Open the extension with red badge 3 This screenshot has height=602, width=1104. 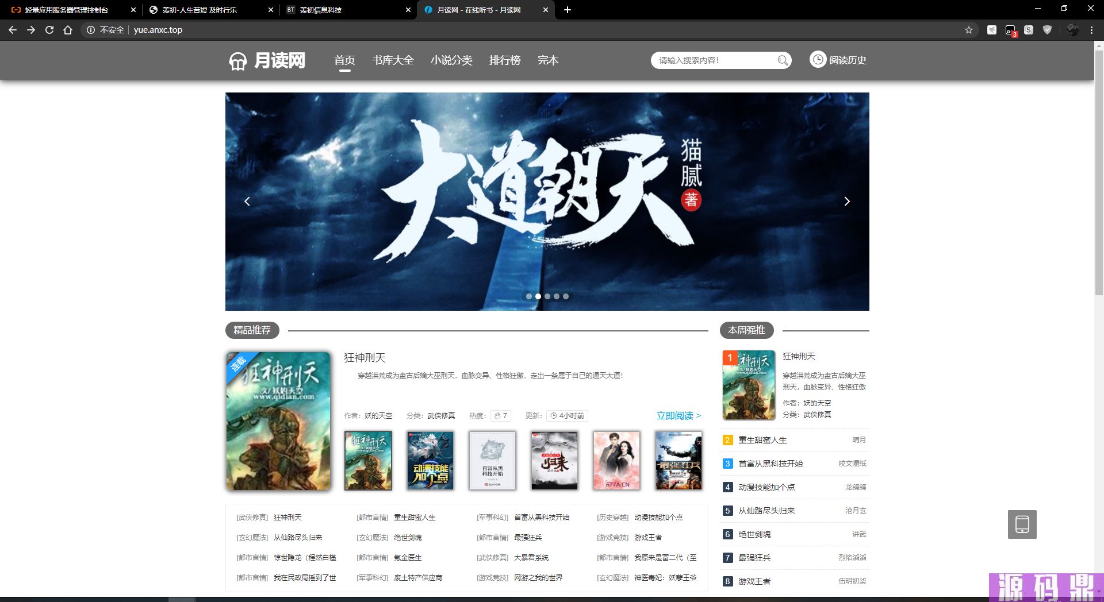pyautogui.click(x=1010, y=30)
